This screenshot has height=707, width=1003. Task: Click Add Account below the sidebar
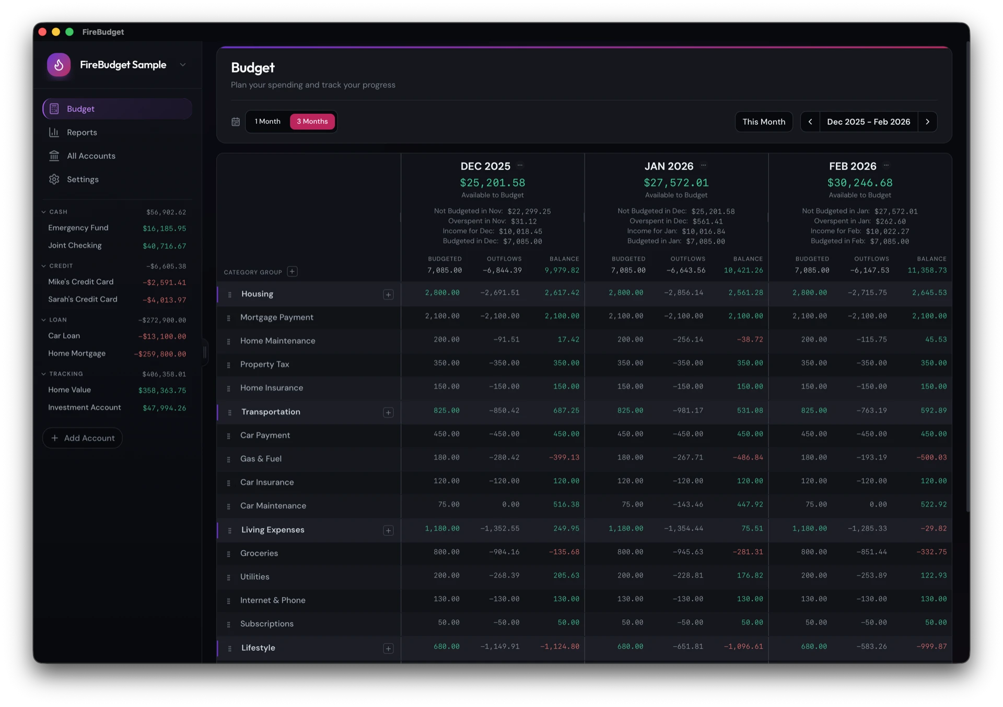pyautogui.click(x=82, y=438)
